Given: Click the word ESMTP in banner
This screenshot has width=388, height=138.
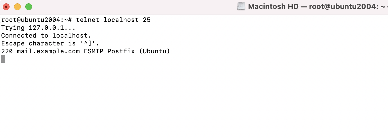Looking at the screenshot, I should 94,51.
